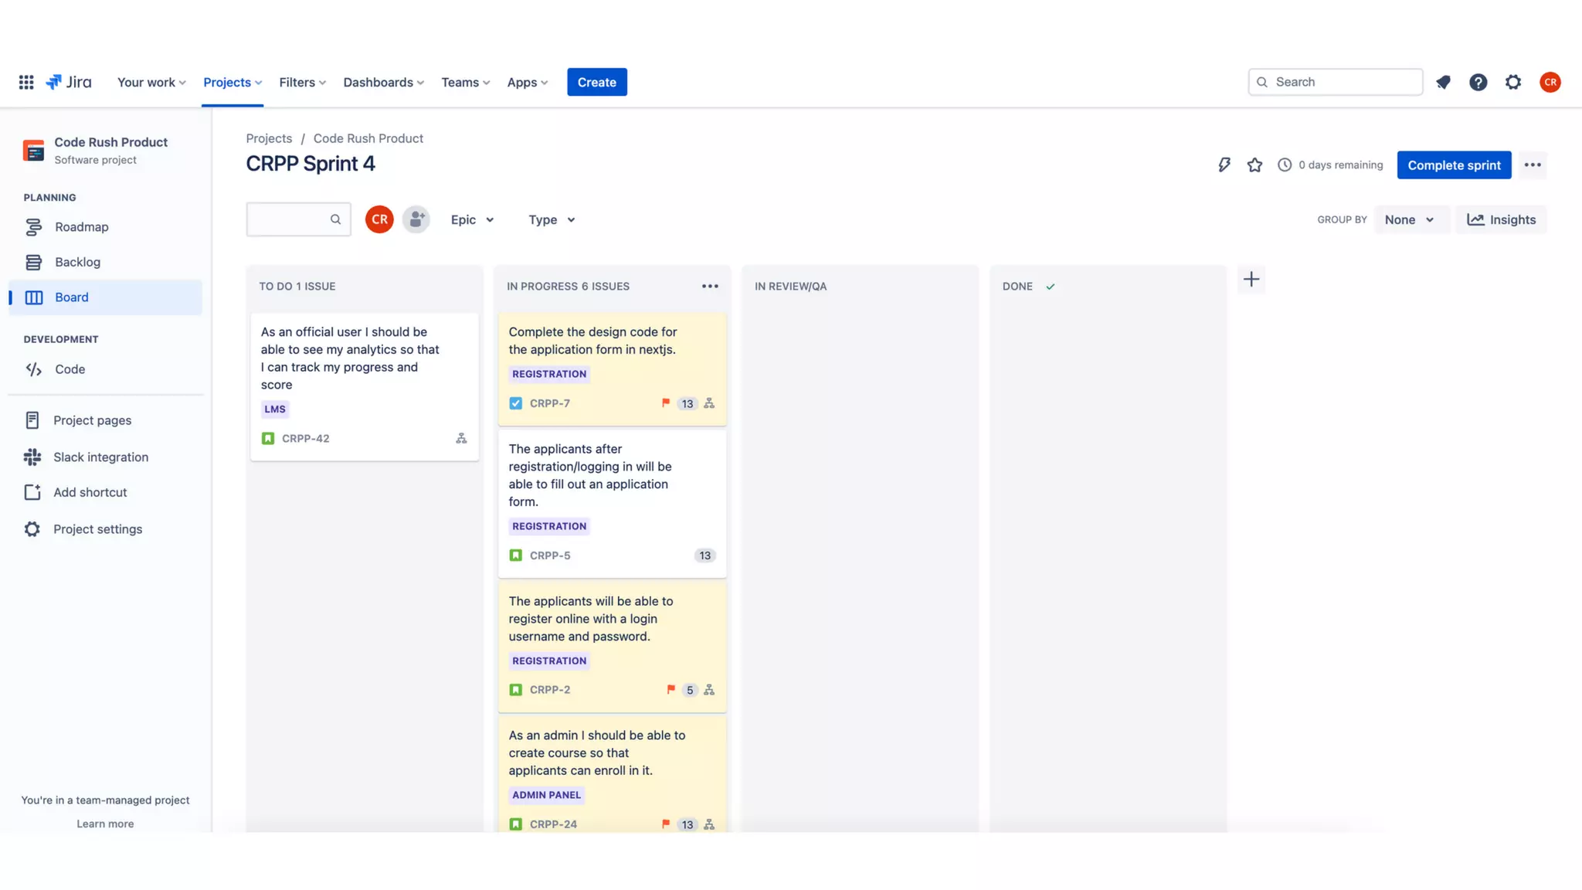Image resolution: width=1582 pixels, height=890 pixels.
Task: Add a new column with plus icon
Action: (x=1251, y=279)
